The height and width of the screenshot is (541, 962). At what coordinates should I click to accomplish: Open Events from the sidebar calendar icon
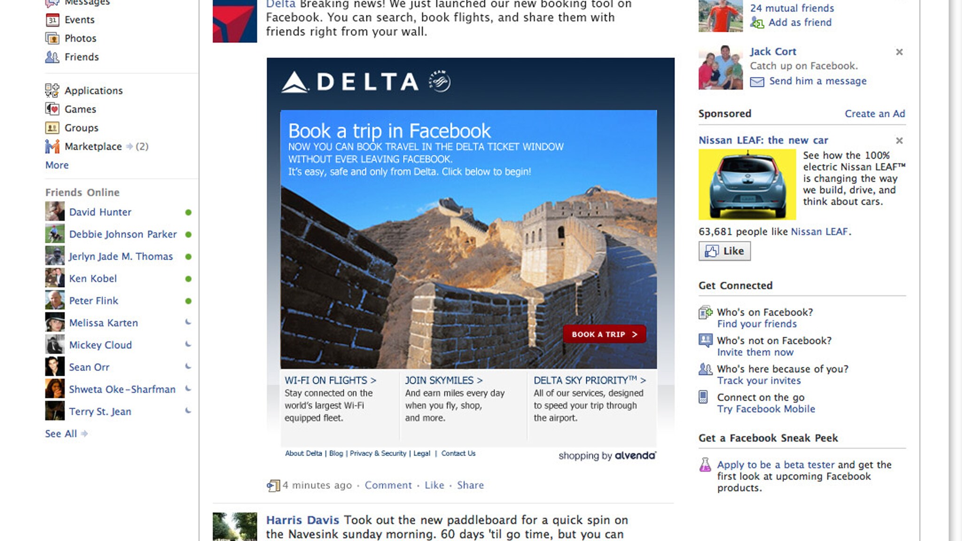[x=52, y=20]
